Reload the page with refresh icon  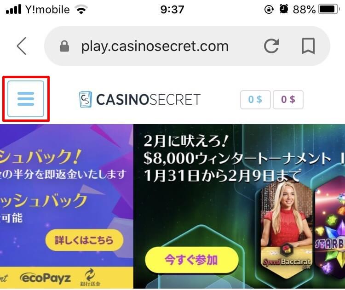click(271, 46)
